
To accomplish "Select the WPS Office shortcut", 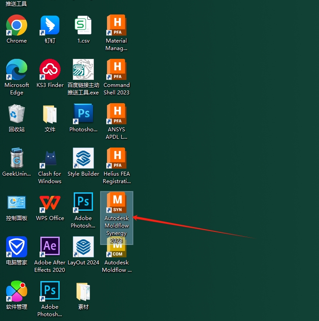I will click(50, 203).
